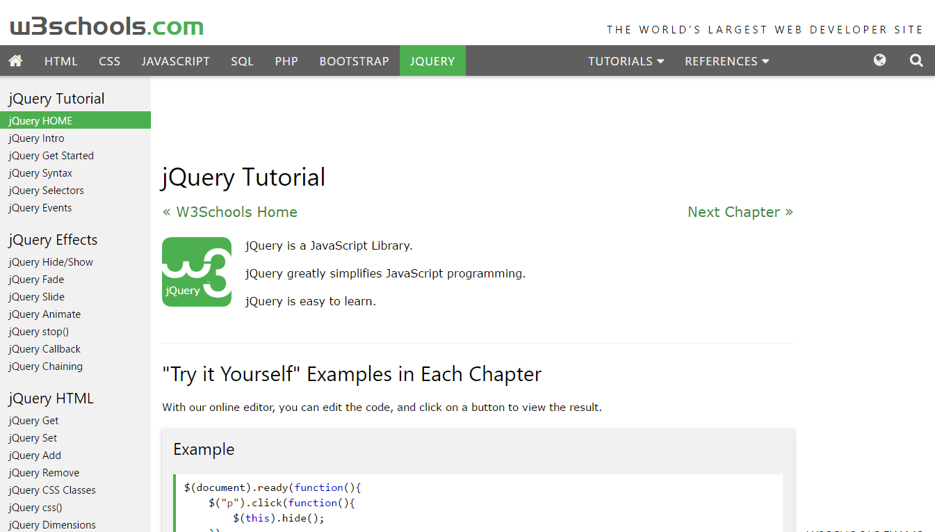
Task: Open jQuery Add chapter
Action: (x=75, y=455)
